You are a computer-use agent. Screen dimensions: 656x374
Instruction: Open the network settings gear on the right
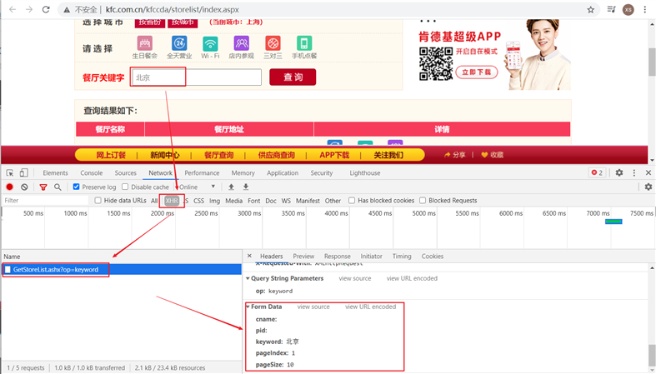tap(648, 187)
